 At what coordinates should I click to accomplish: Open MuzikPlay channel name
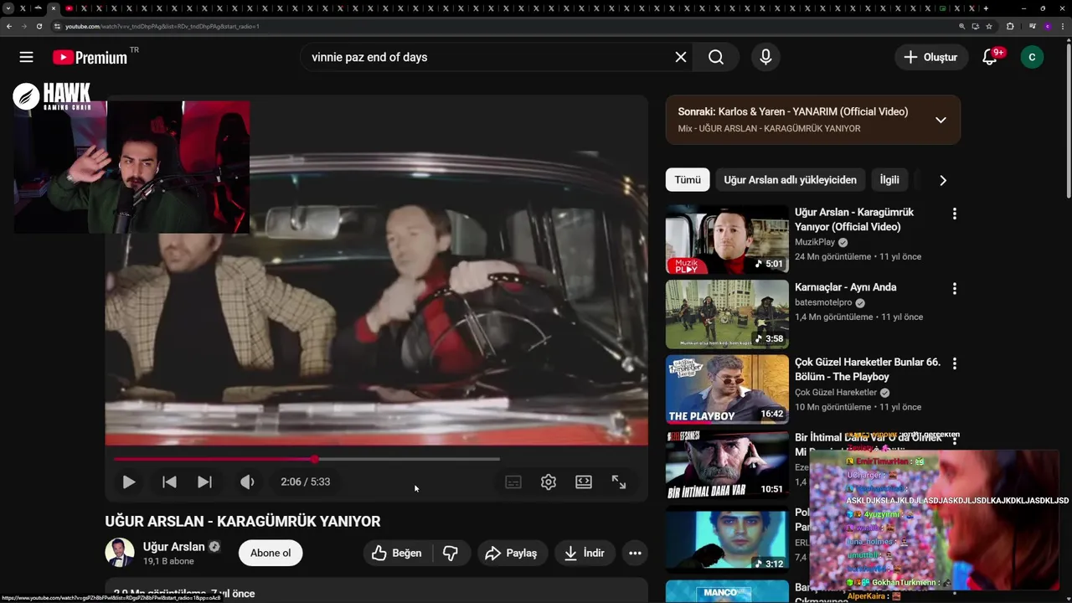click(x=815, y=242)
